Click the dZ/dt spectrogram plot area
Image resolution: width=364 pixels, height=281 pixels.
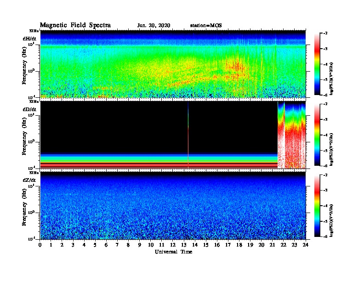tap(173, 206)
